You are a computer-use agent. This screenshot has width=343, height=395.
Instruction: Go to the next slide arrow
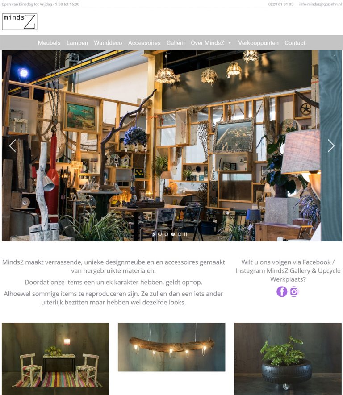click(x=331, y=146)
